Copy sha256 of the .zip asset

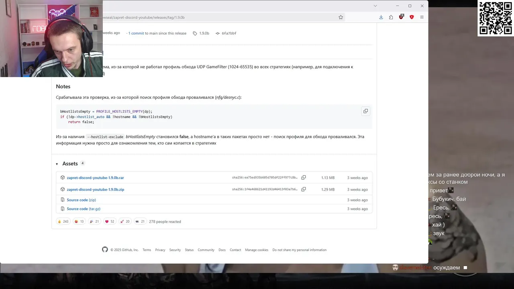[304, 189]
